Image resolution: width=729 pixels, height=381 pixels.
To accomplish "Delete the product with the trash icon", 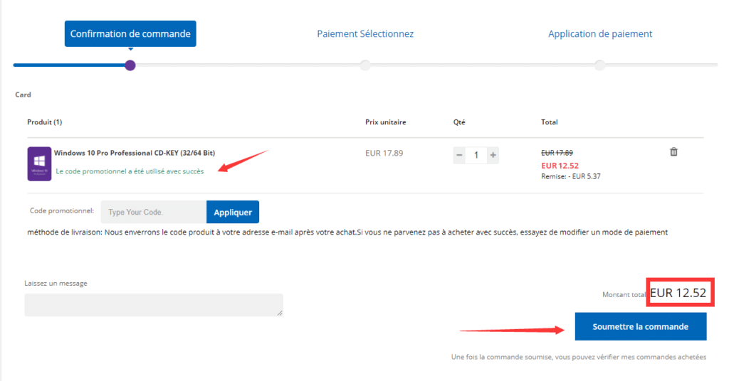I will 673,151.
